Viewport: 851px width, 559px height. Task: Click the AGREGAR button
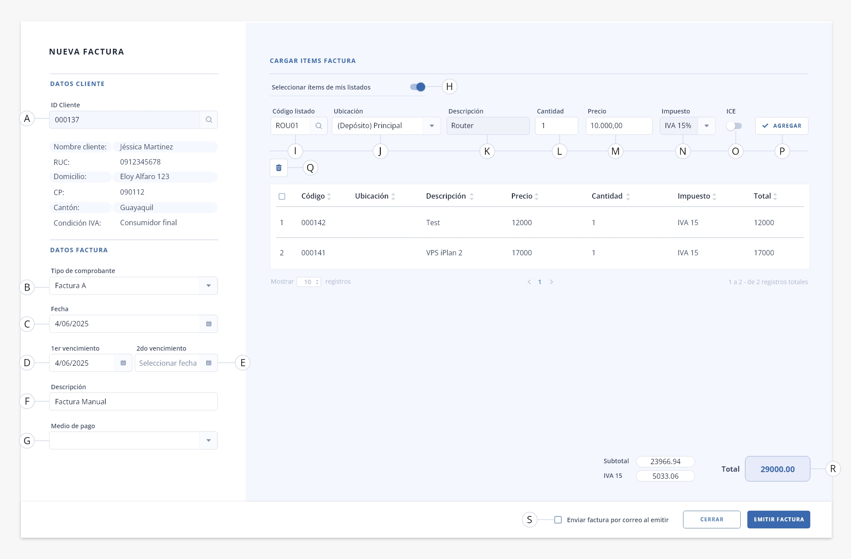[x=782, y=126]
